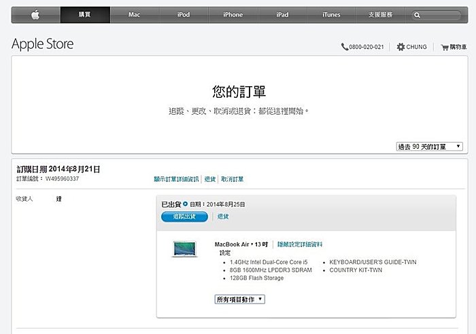Click 取消訂單 cancel order link
476x334 pixels.
pyautogui.click(x=233, y=179)
